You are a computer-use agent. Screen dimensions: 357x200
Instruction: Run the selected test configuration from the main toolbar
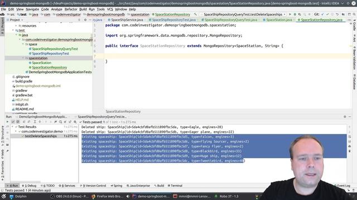click(x=290, y=14)
